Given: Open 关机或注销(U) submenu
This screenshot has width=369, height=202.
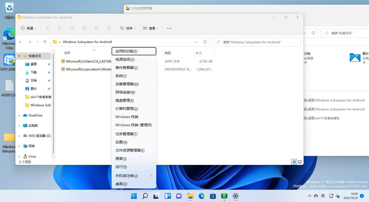Looking at the screenshot, I should [134, 176].
